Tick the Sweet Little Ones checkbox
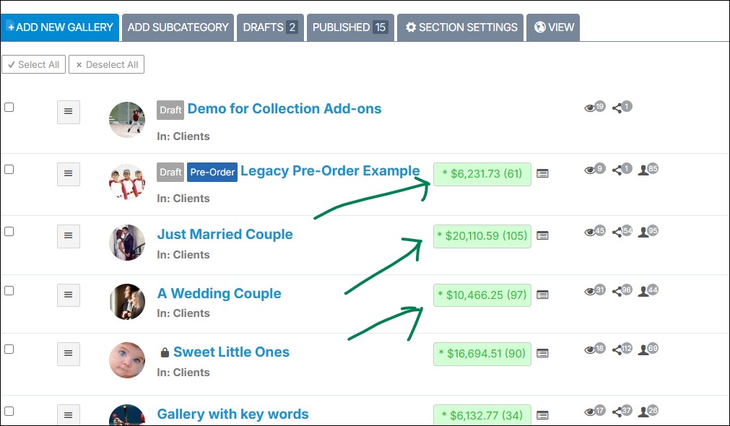 point(9,349)
